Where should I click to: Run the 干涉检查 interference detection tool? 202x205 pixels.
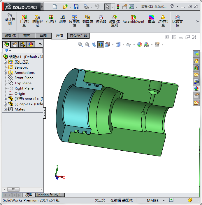tap(24, 21)
